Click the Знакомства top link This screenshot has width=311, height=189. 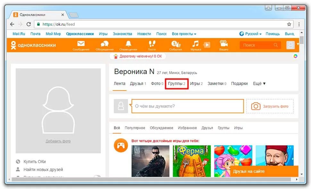[122, 34]
